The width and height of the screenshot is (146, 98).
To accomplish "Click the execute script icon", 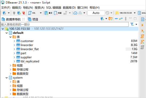I will (x=142, y=36).
